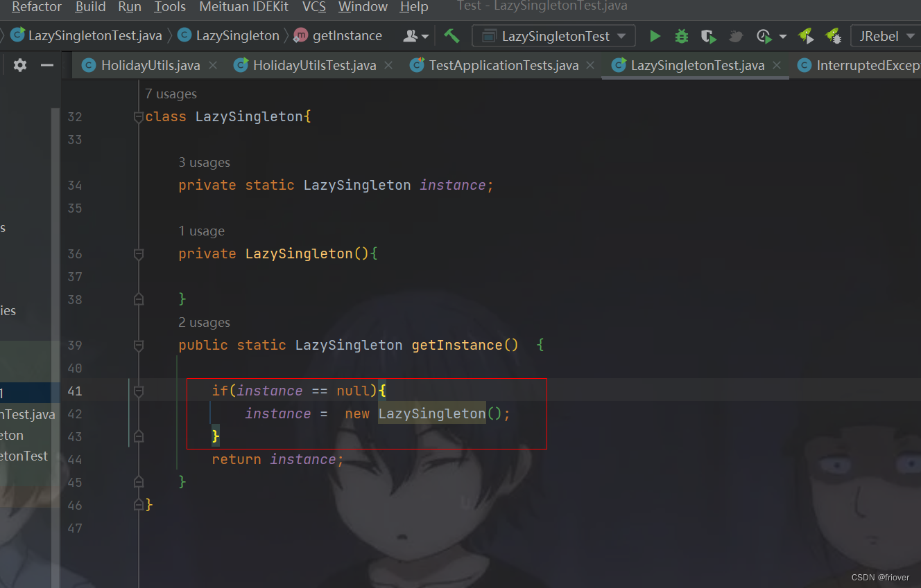921x588 pixels.
Task: Expand the profiler run options arrow
Action: coord(783,36)
